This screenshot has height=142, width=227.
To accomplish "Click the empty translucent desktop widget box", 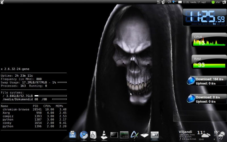I will point(200,116).
